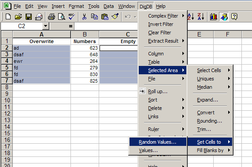
Task: Open the Chart Wizard icon
Action: click(x=213, y=17)
